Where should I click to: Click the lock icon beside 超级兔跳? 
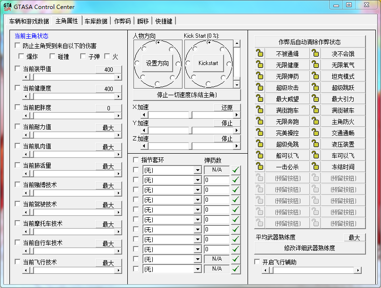(x=260, y=144)
